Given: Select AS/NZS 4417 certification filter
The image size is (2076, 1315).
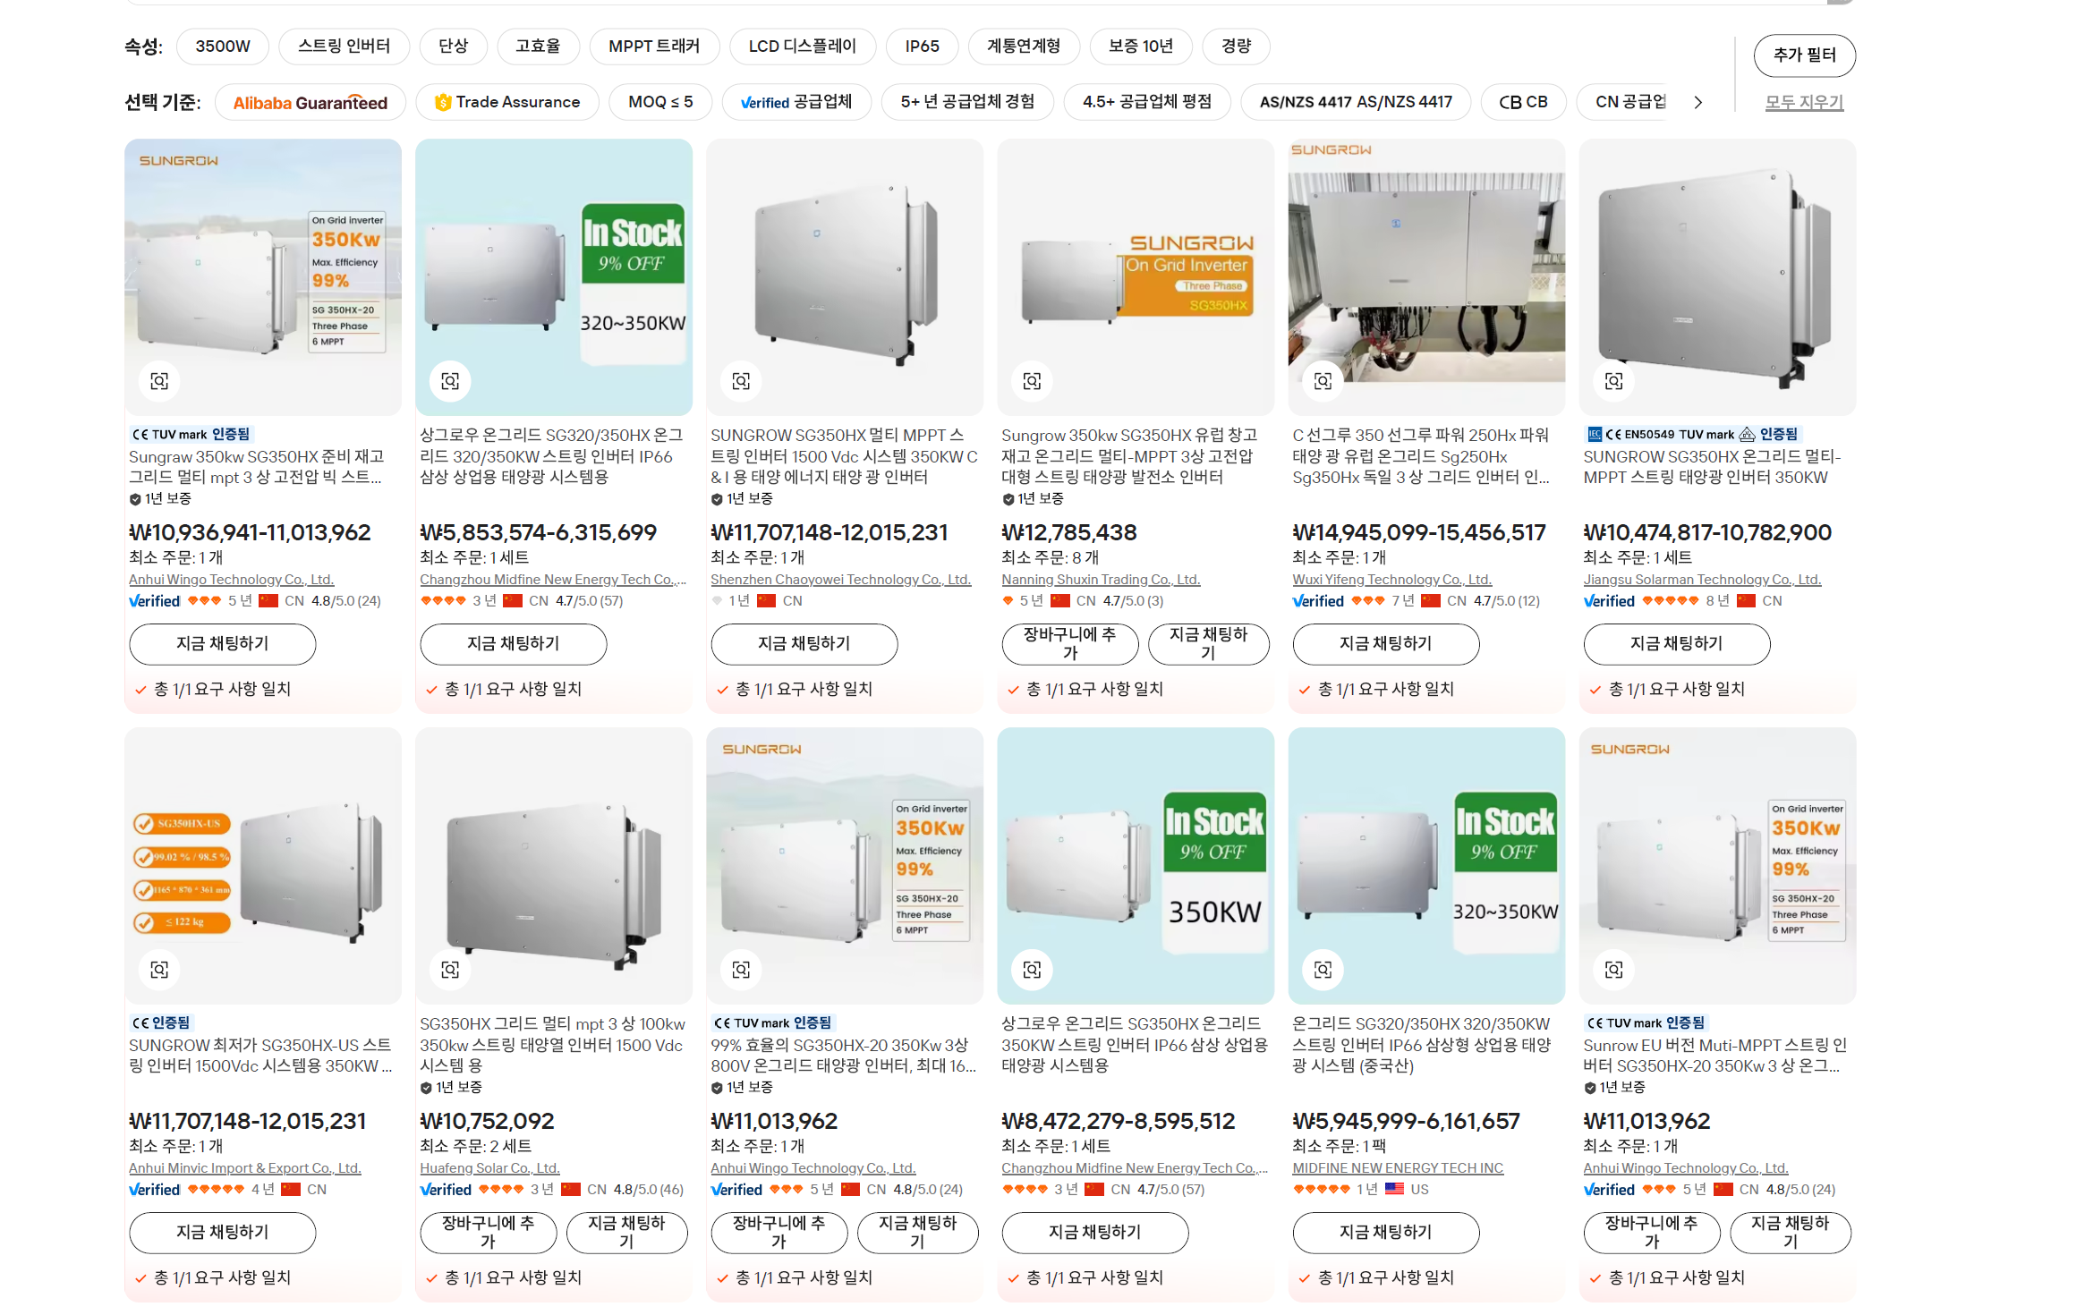Looking at the screenshot, I should point(1356,102).
